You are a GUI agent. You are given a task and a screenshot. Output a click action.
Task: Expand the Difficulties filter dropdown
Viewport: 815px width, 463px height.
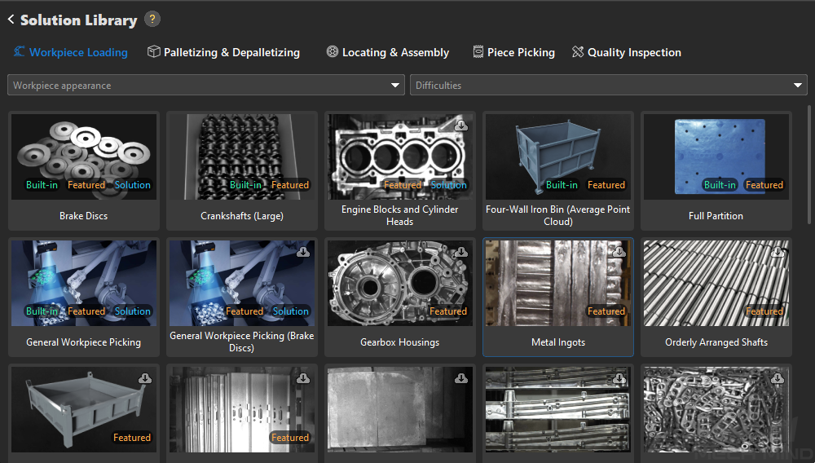point(609,86)
